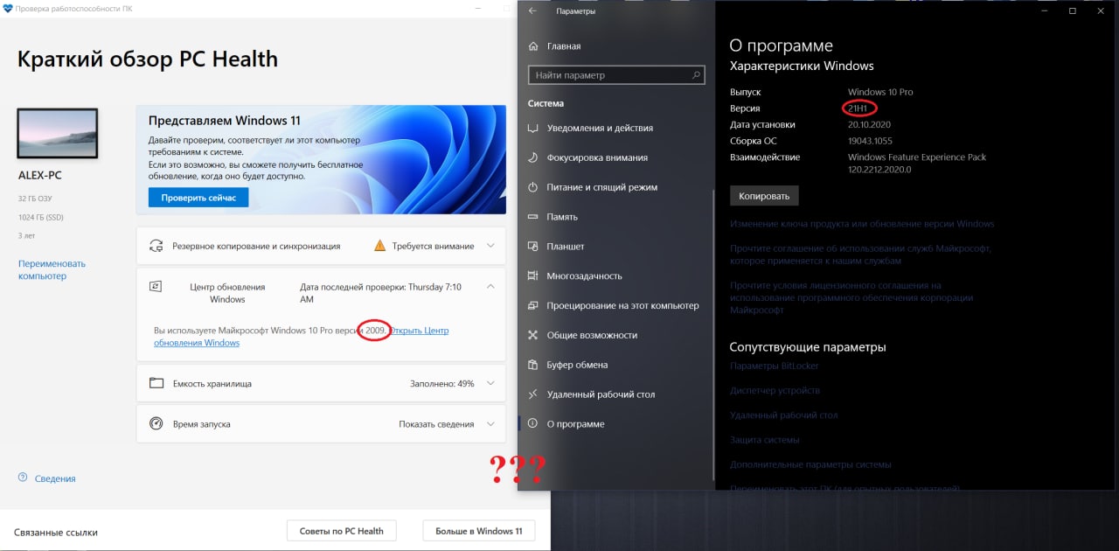The height and width of the screenshot is (551, 1119).
Task: Click the home icon beside Главная
Action: (x=533, y=45)
